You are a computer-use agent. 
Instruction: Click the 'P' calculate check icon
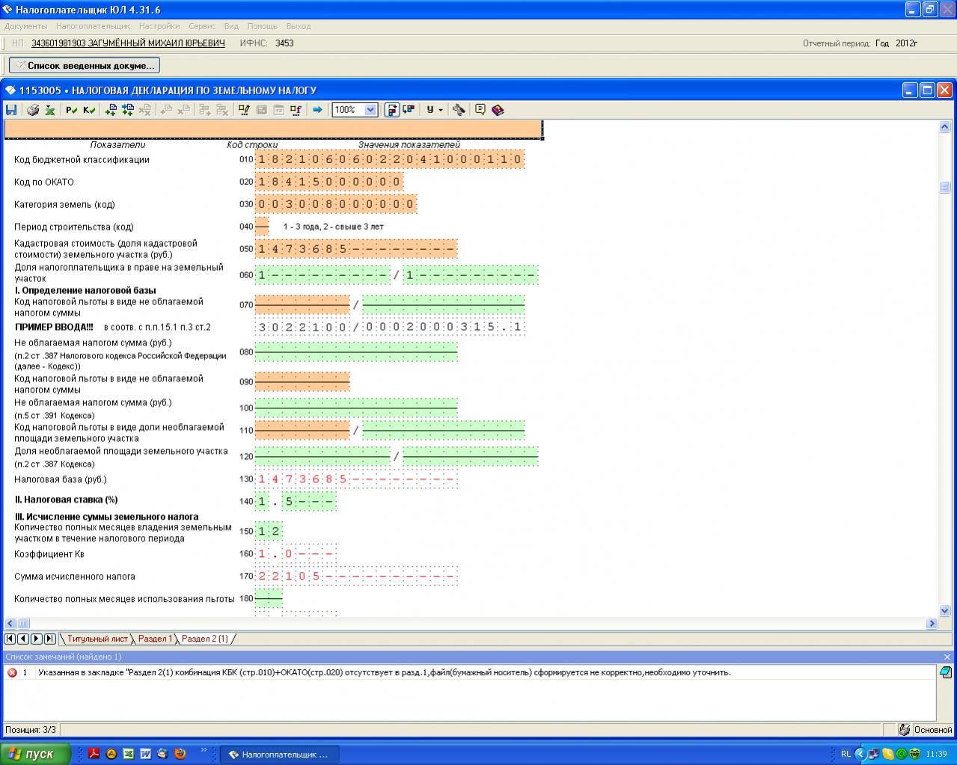coord(72,110)
